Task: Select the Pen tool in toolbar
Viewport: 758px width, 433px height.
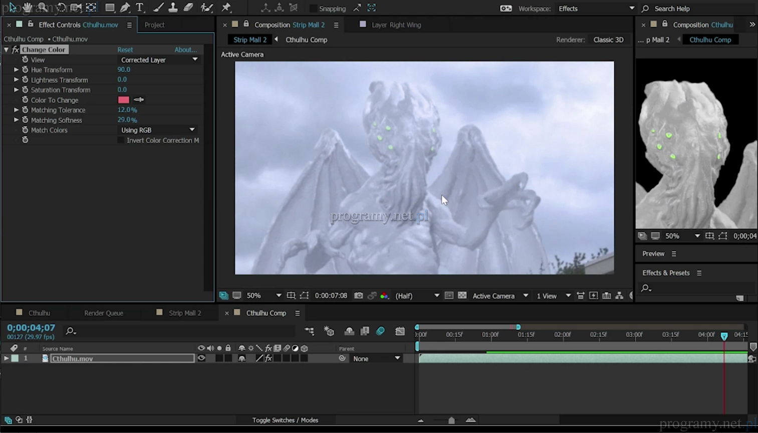Action: [125, 8]
